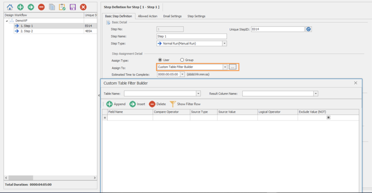The image size is (372, 193).
Task: Select the User assign type radio button
Action: click(160, 60)
